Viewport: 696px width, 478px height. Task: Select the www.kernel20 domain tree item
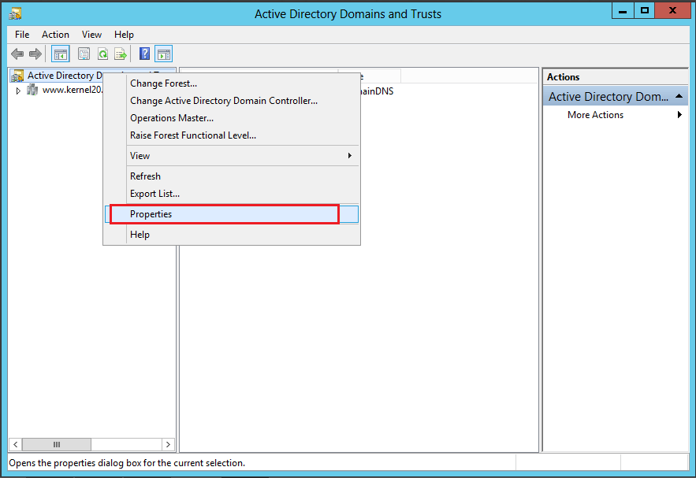click(73, 90)
